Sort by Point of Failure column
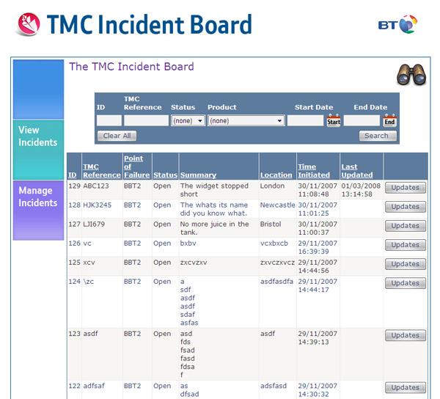440x399 pixels. (x=136, y=166)
